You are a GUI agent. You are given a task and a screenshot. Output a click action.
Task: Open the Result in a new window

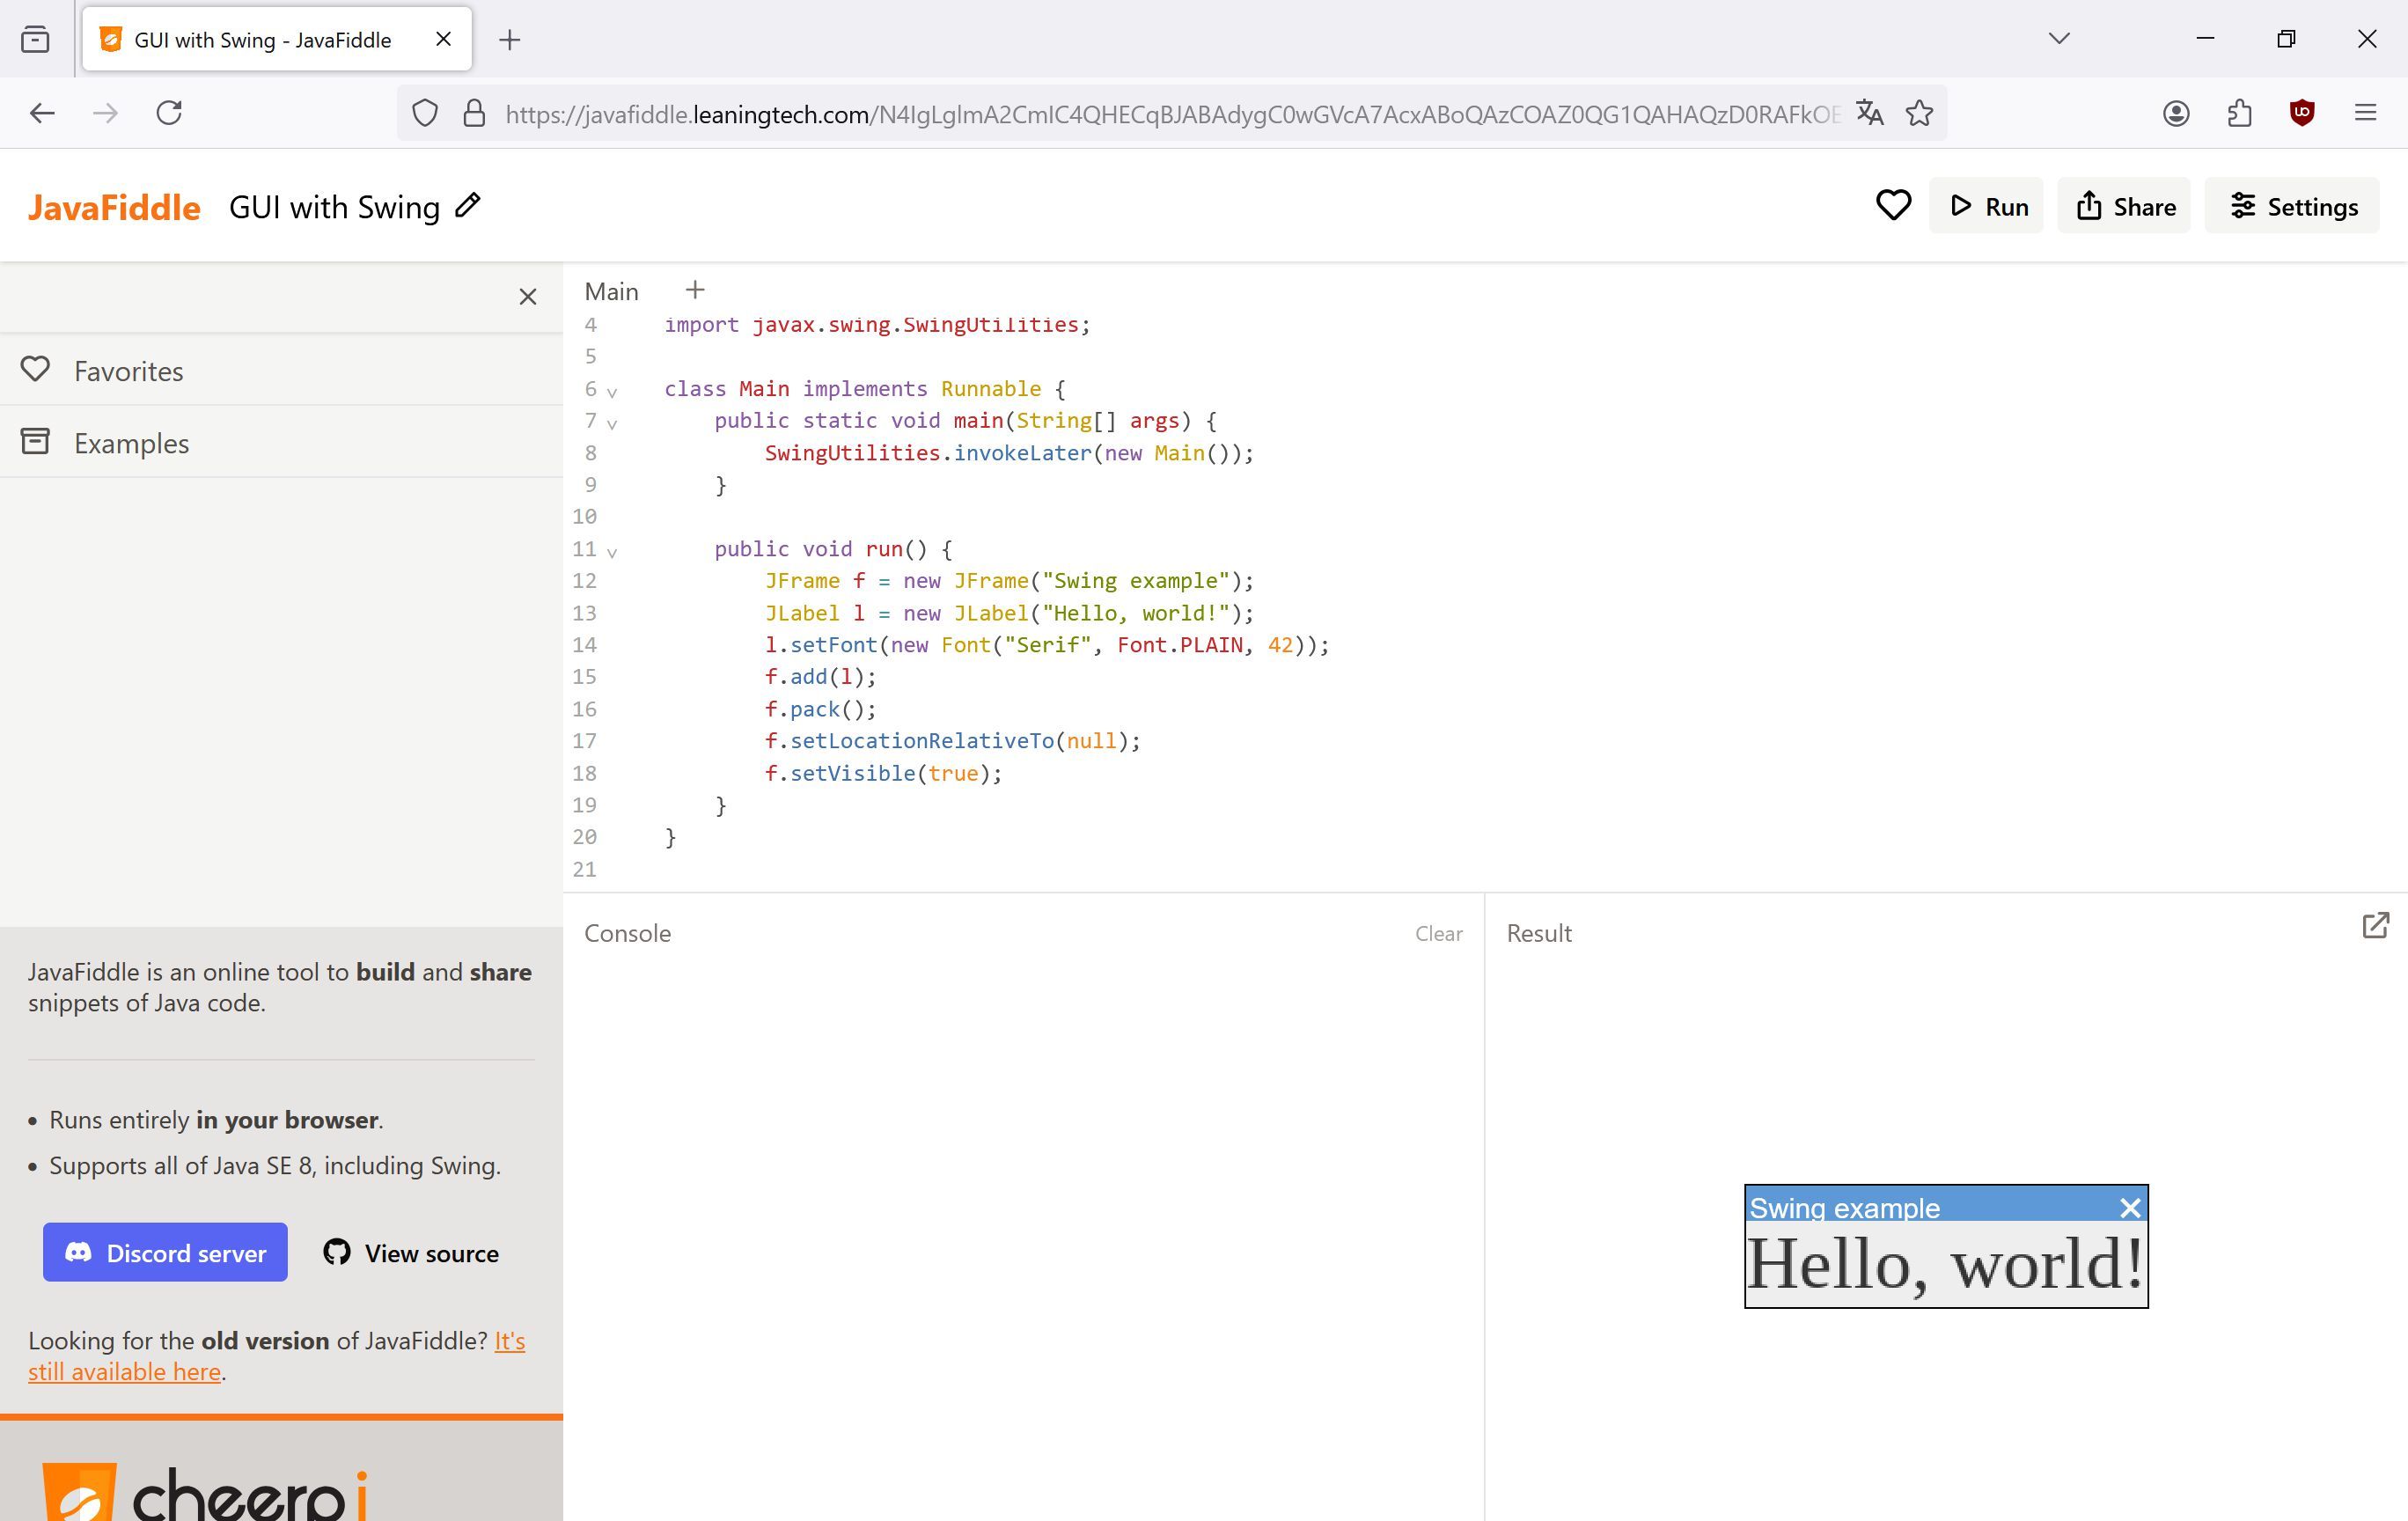pyautogui.click(x=2375, y=925)
